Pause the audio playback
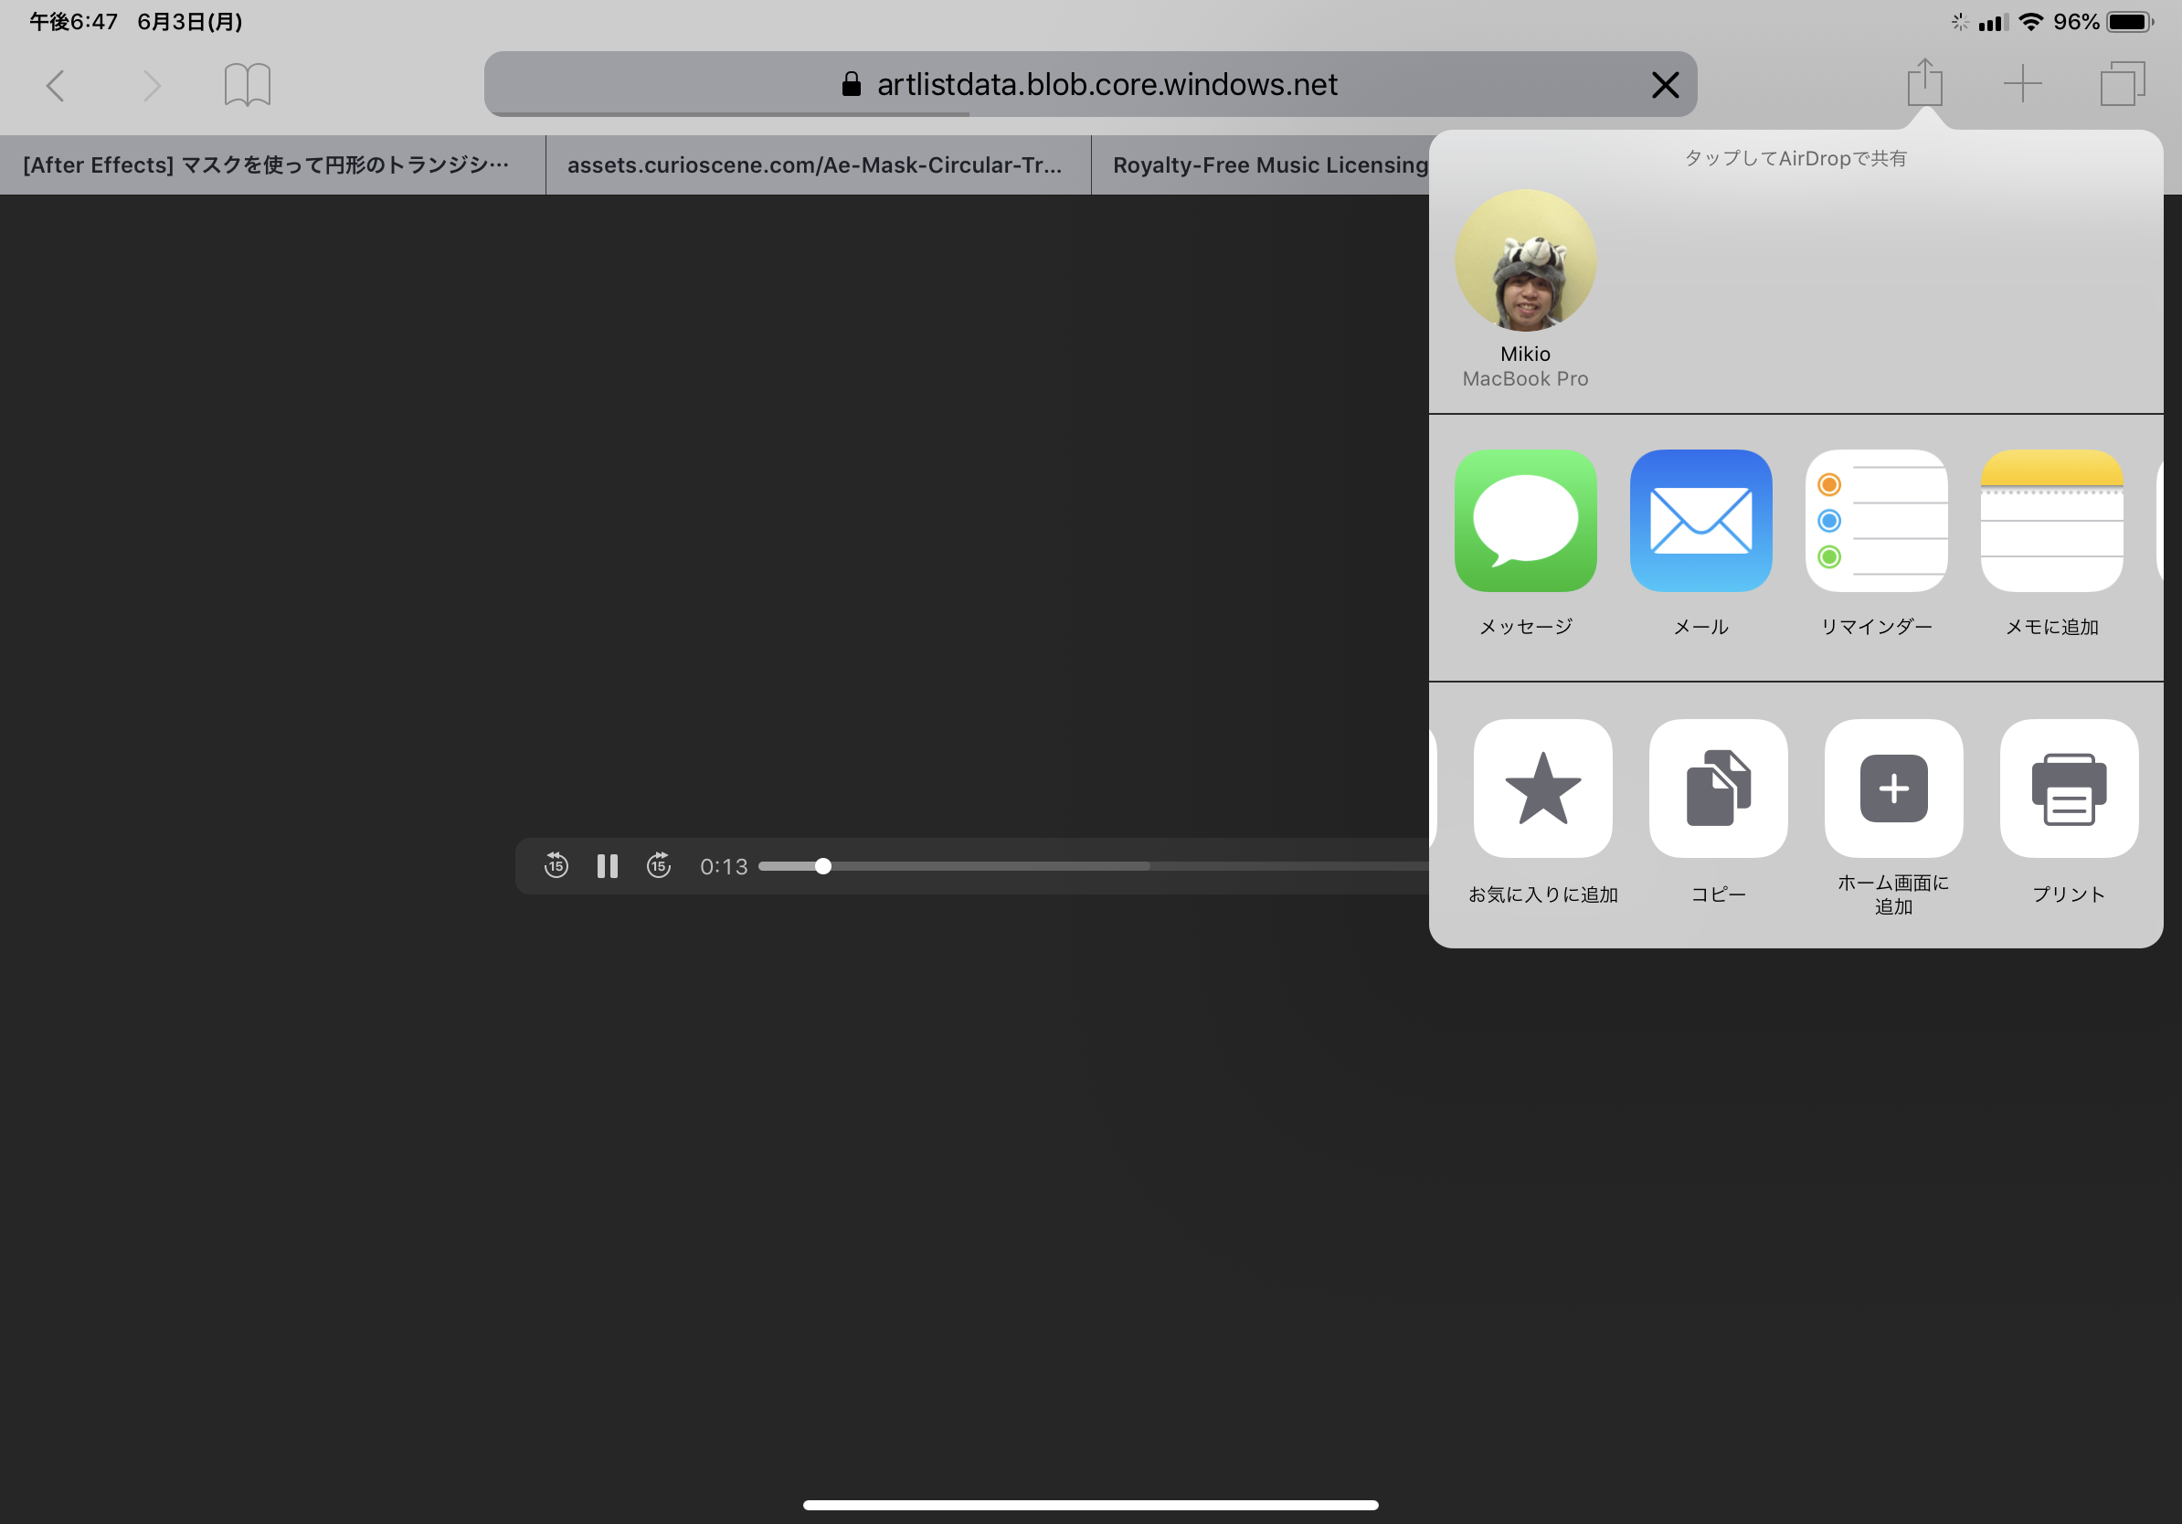This screenshot has width=2182, height=1524. pyautogui.click(x=607, y=865)
